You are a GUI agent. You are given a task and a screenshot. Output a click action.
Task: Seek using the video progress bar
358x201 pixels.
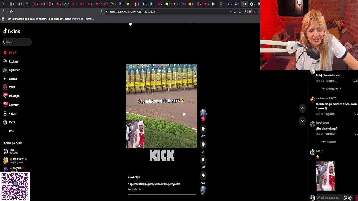[162, 194]
